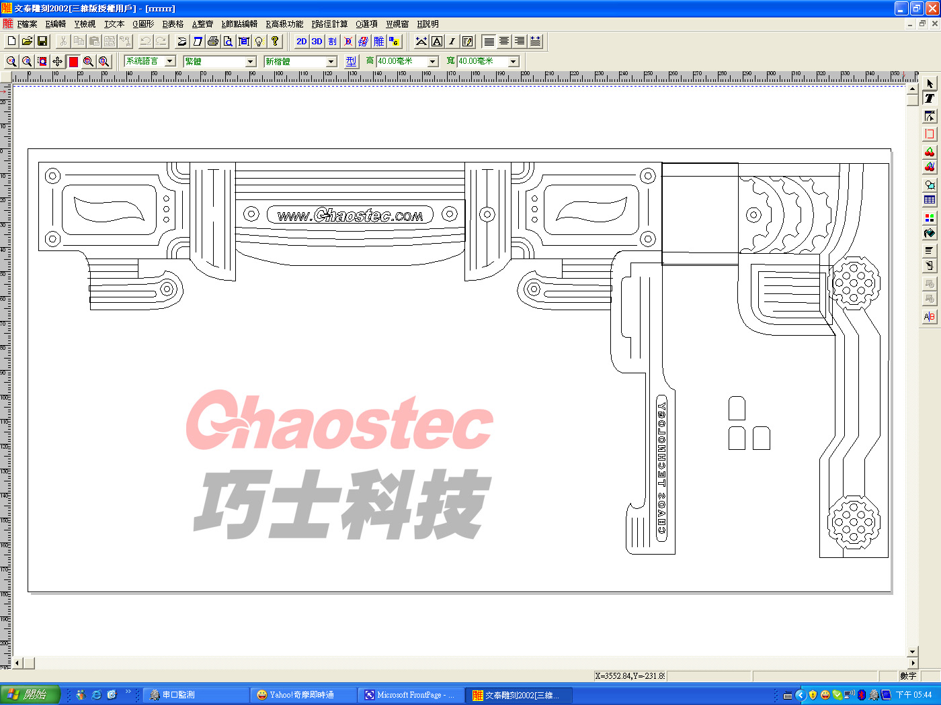Open the B表格 menu
Screen dimensions: 941x705
coord(173,24)
